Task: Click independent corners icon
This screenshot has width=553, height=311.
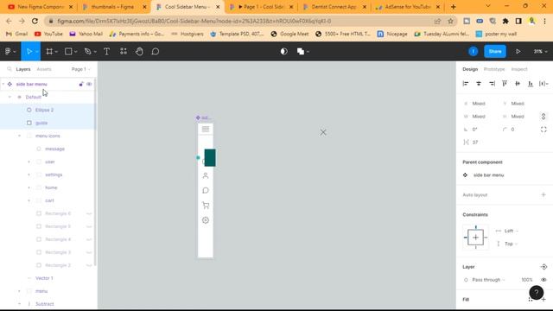Action: (543, 130)
